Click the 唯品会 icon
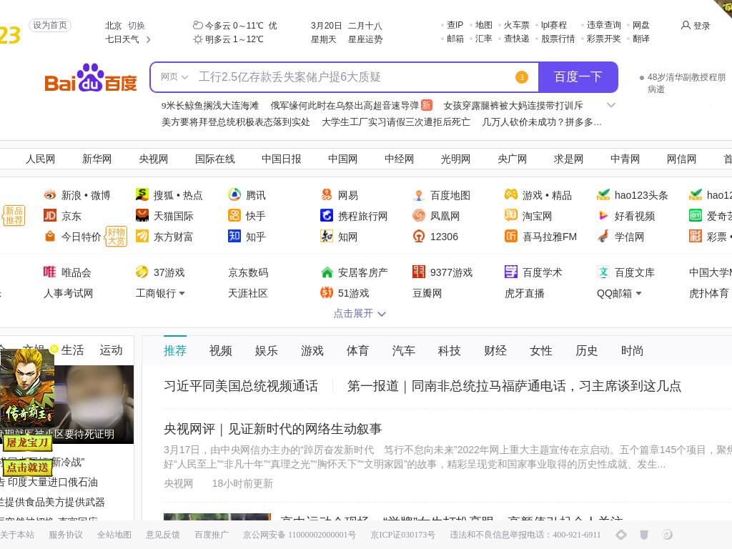Viewport: 732px width, 549px height. click(50, 272)
